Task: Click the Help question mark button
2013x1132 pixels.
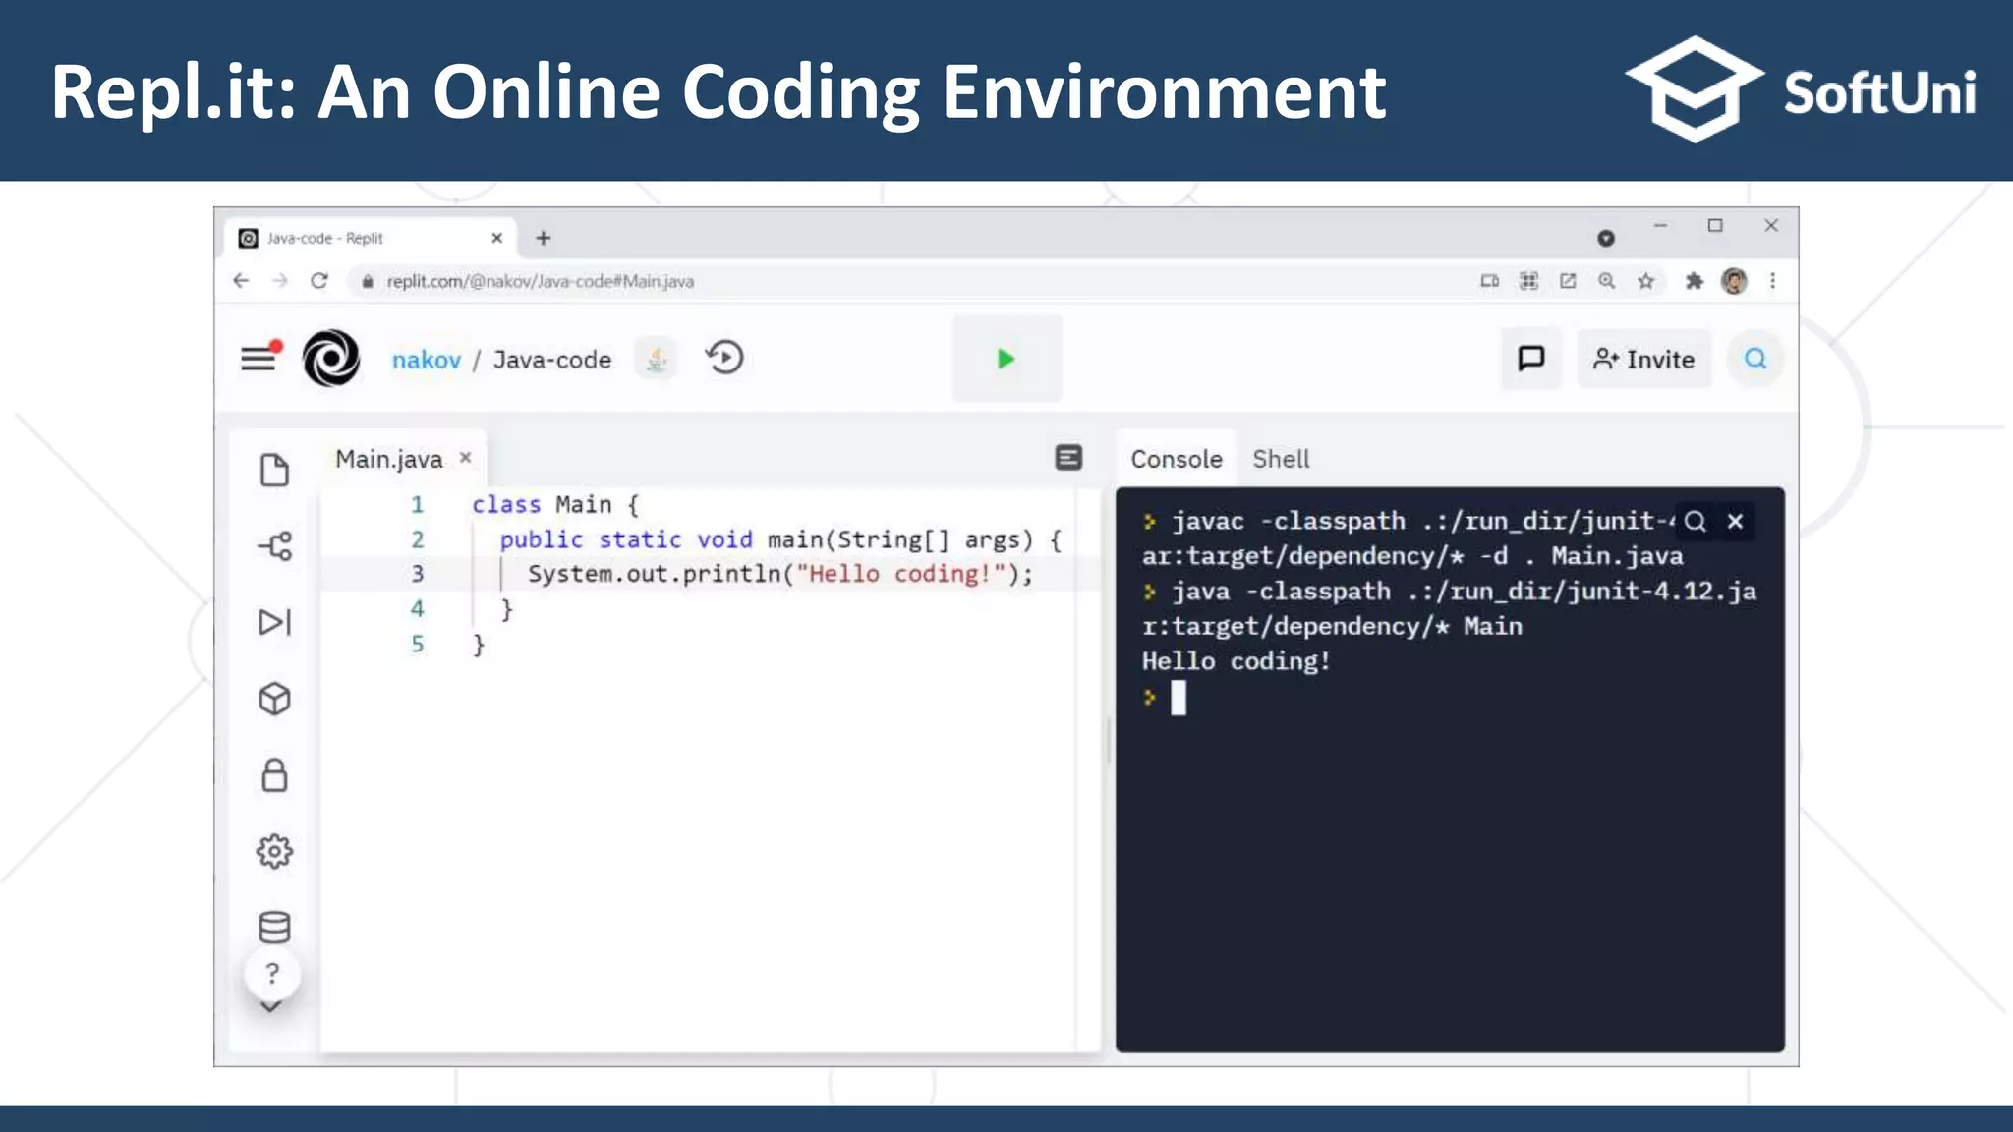Action: [x=272, y=973]
